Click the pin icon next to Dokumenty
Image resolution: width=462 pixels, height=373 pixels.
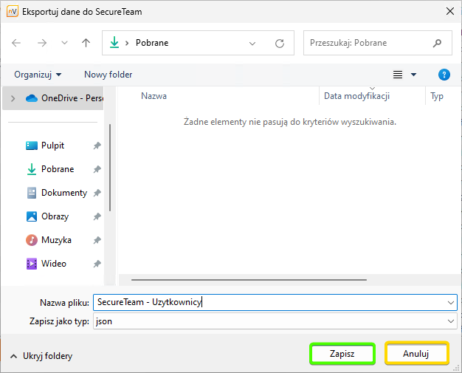(97, 193)
